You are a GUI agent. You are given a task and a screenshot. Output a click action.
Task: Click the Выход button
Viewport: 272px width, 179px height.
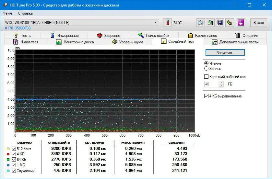pos(258,23)
